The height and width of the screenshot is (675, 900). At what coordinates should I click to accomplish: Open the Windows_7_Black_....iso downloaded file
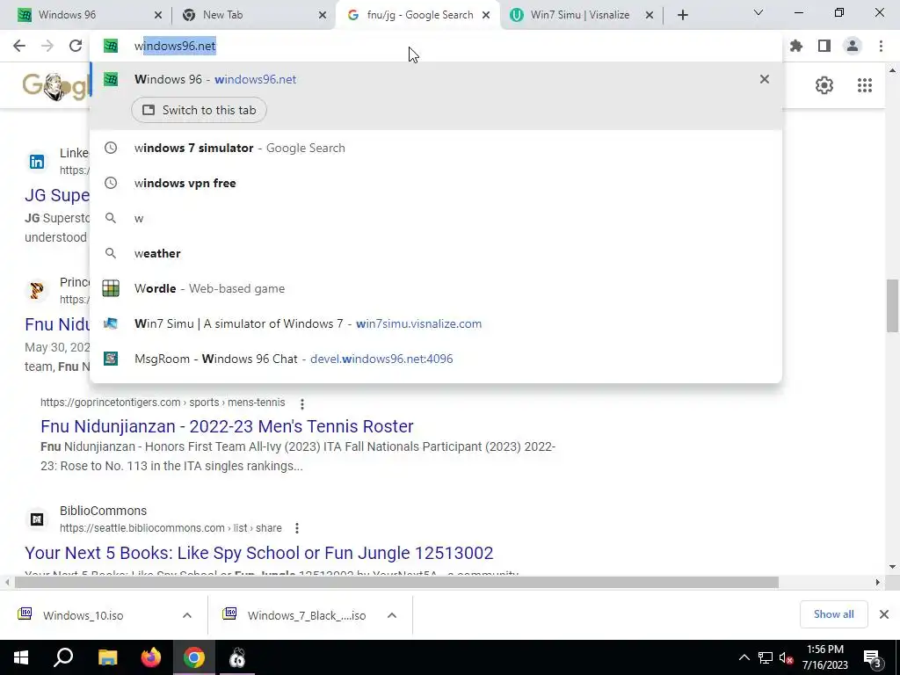point(307,615)
